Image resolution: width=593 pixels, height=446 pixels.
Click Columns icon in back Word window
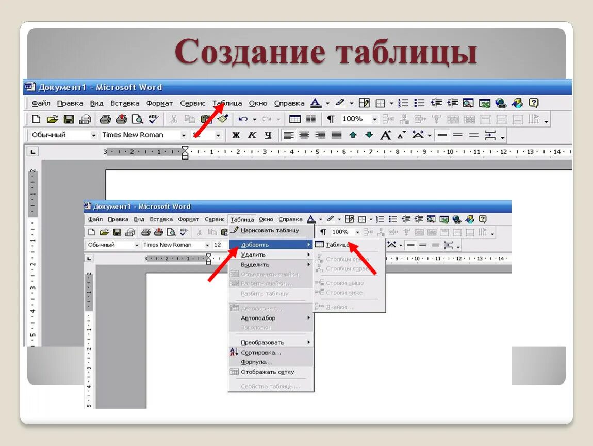pyautogui.click(x=311, y=119)
